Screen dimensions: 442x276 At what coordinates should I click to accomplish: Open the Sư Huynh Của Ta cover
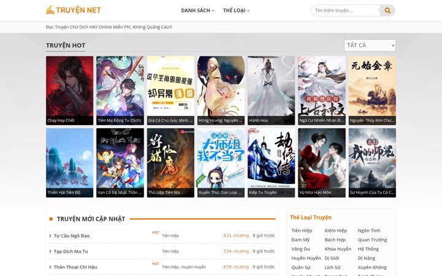[x=372, y=163]
